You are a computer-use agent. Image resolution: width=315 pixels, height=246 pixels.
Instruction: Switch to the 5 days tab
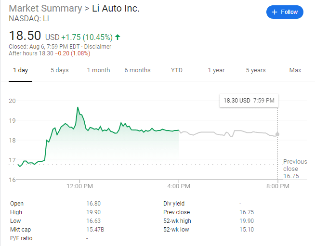coord(60,70)
